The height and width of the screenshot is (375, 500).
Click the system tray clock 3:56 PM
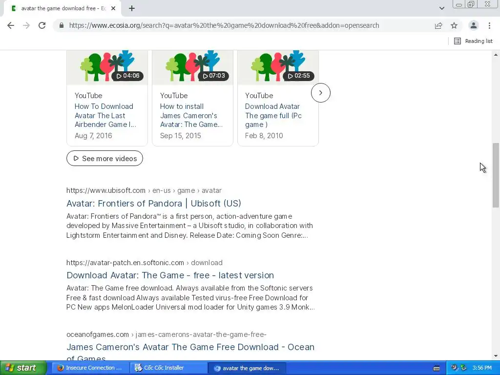pyautogui.click(x=482, y=368)
